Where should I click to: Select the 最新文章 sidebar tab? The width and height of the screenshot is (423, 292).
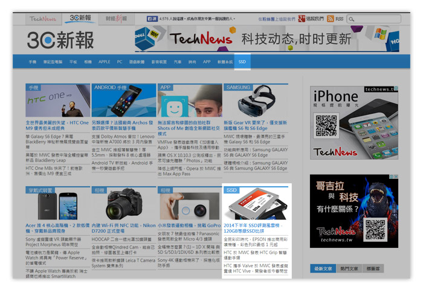pyautogui.click(x=323, y=268)
